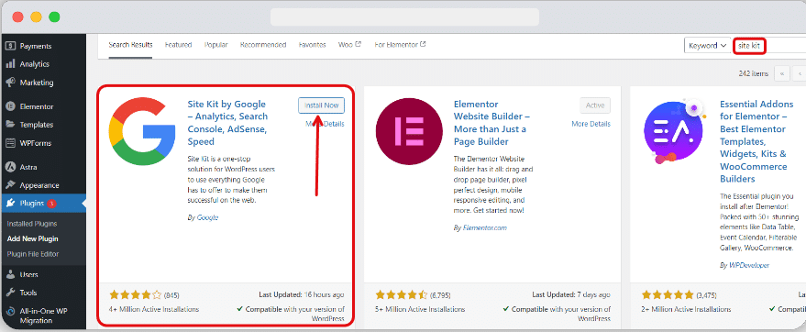Click the Active button for Elementor
The width and height of the screenshot is (806, 332).
(x=595, y=105)
